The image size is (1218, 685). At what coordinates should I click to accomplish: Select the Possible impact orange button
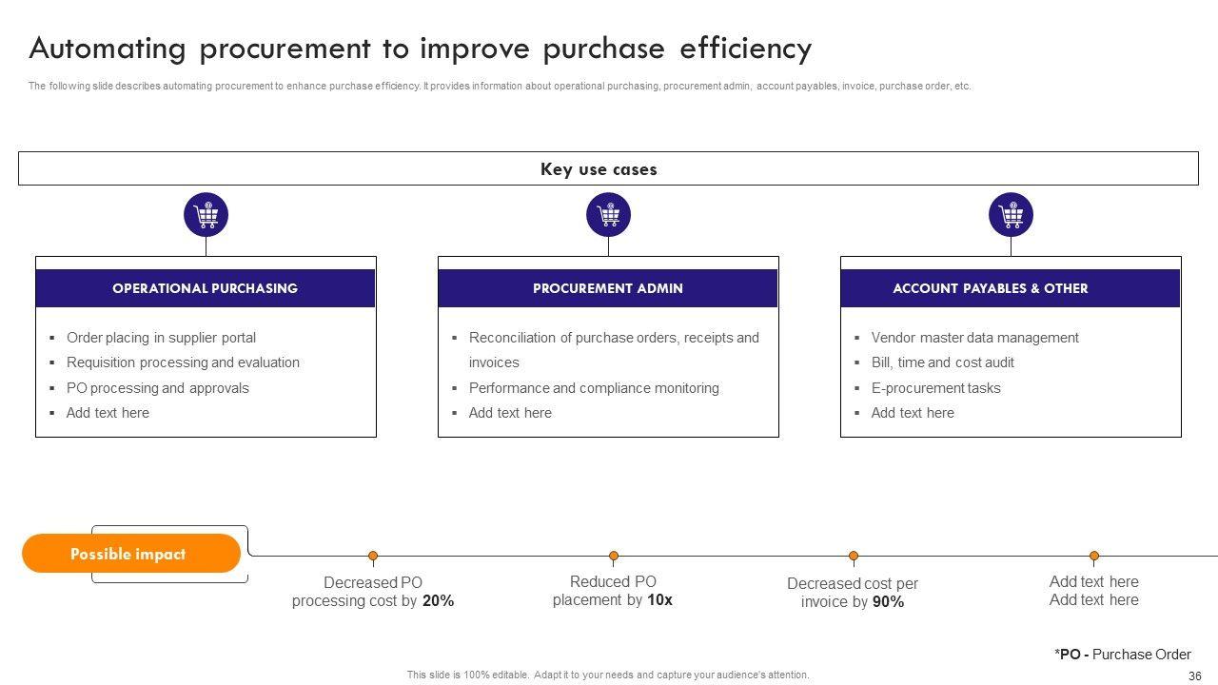click(131, 554)
